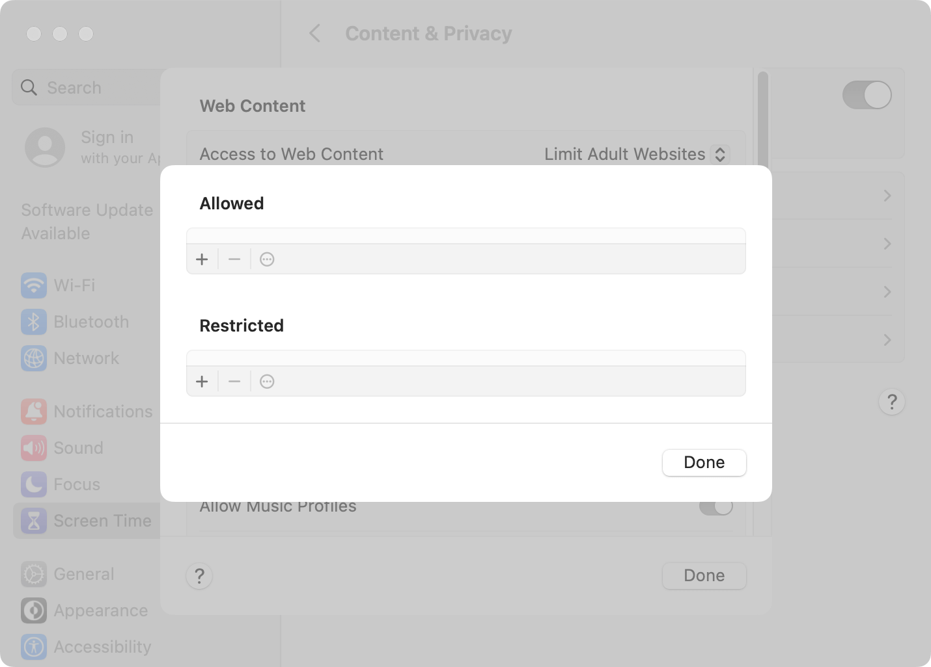931x667 pixels.
Task: Open General settings
Action: 33,574
